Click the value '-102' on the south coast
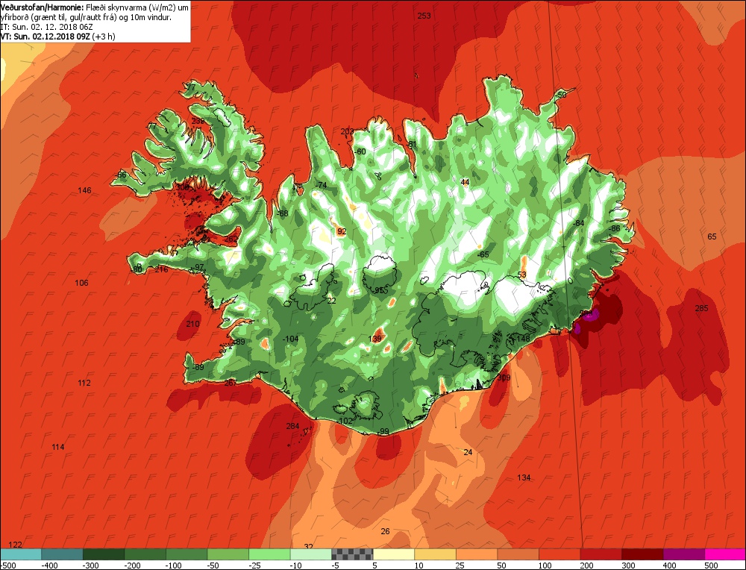 tap(345, 421)
